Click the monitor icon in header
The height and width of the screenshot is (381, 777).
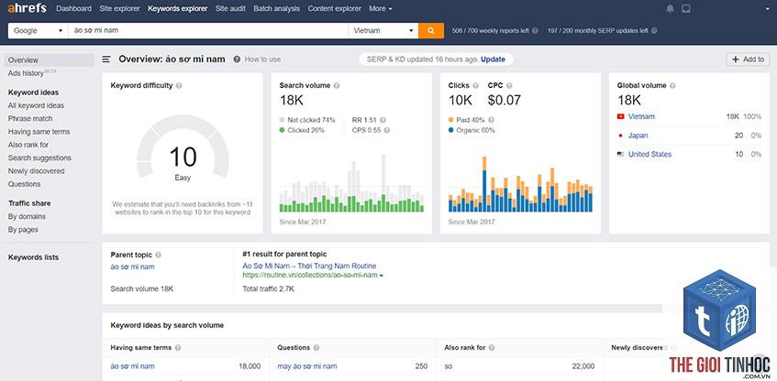pos(686,8)
